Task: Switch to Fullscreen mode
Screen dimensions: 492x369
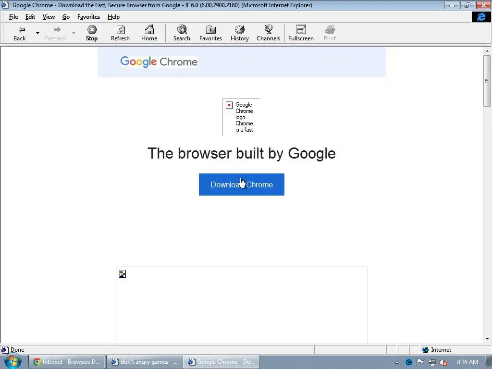Action: tap(301, 33)
